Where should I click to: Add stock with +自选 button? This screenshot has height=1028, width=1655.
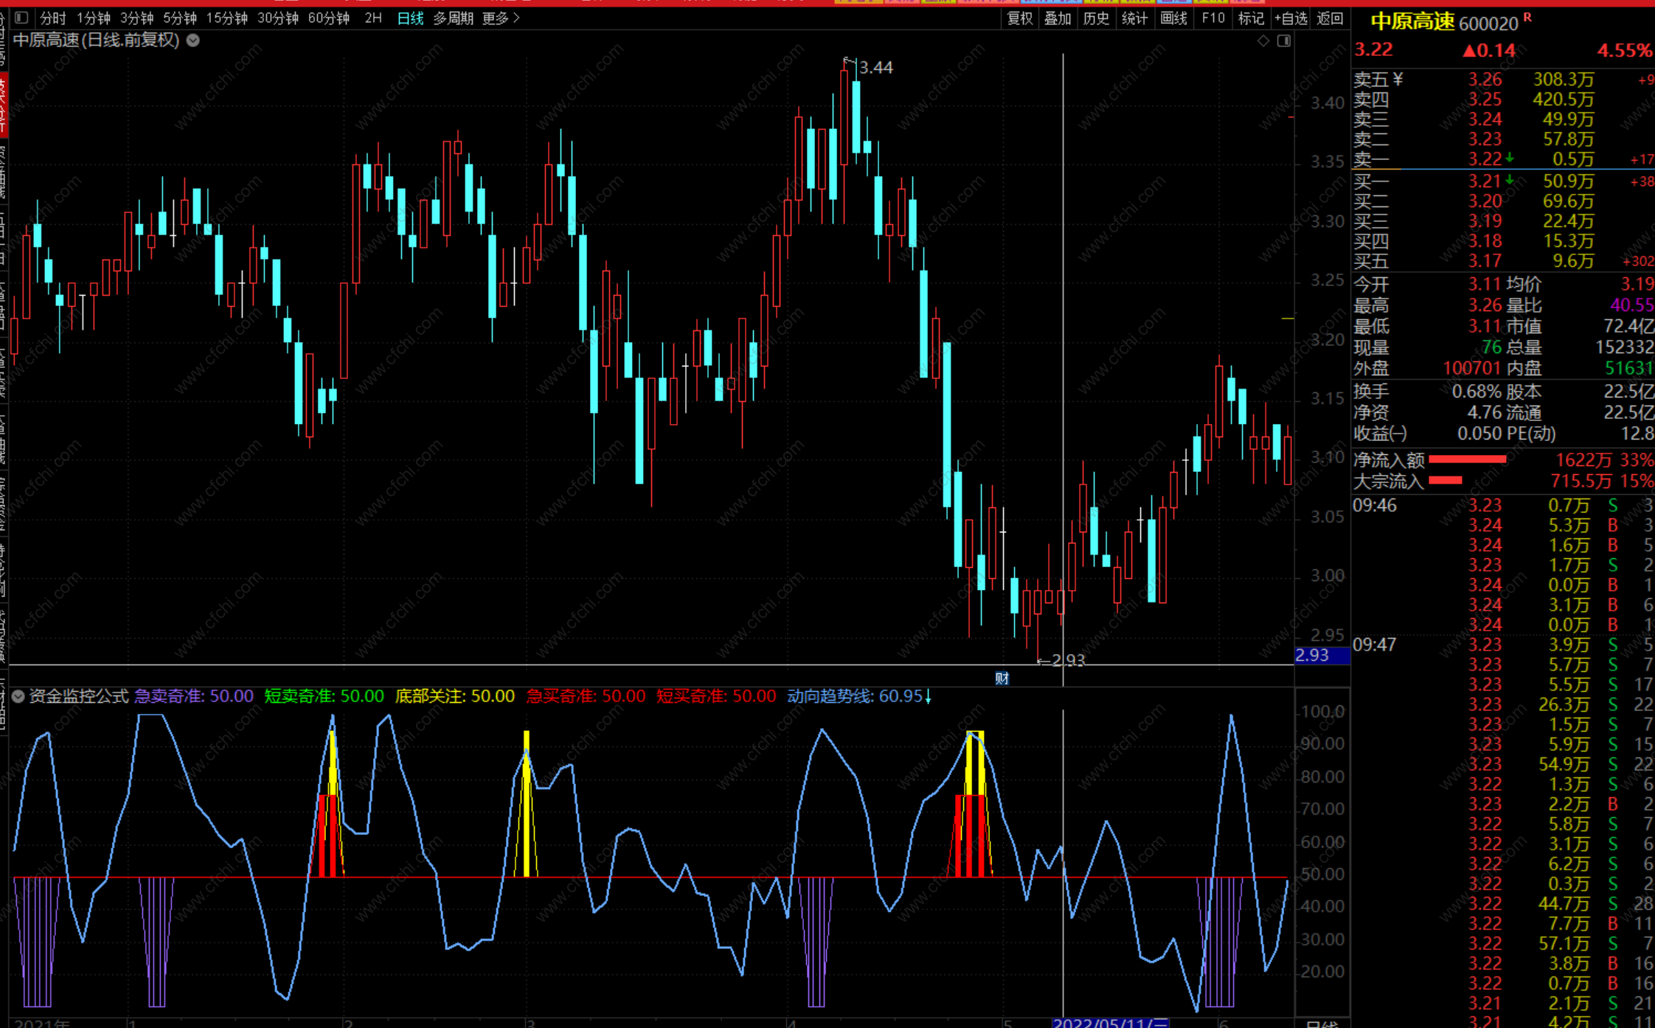coord(1291,18)
